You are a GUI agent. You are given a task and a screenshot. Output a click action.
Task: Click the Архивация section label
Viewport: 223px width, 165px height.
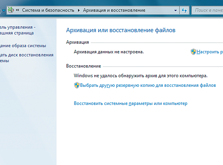coord(77,42)
